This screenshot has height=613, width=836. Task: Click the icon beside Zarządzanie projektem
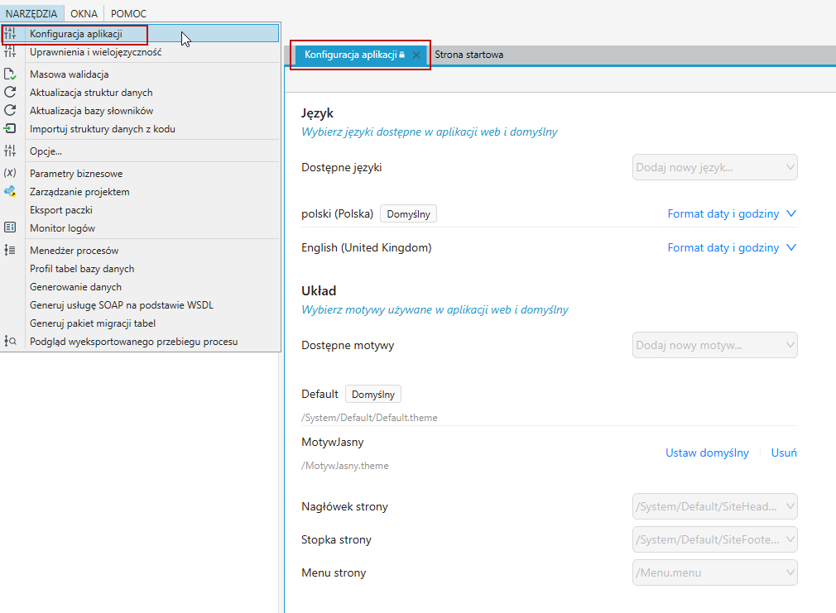[x=10, y=191]
